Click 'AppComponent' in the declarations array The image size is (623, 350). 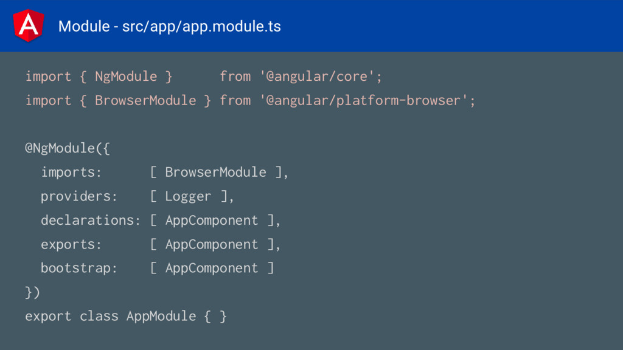(x=212, y=220)
